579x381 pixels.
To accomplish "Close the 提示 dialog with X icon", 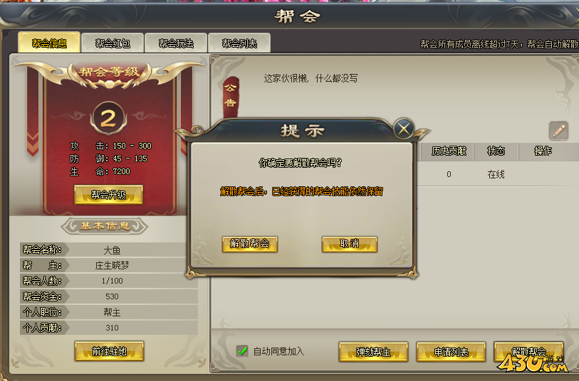I will [x=403, y=129].
